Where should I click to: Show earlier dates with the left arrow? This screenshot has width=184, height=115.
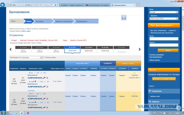pos(11,49)
